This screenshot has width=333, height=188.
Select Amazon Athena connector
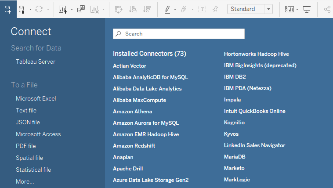(133, 112)
